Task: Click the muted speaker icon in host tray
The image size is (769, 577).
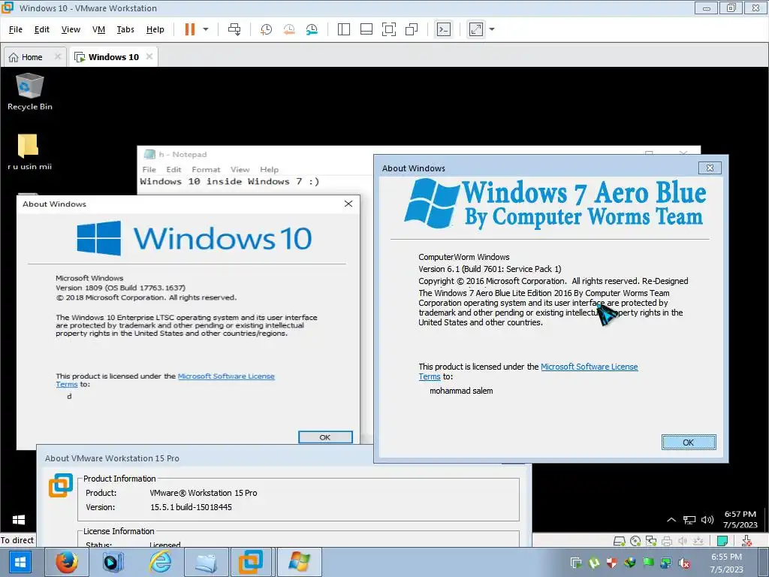Action: (684, 563)
